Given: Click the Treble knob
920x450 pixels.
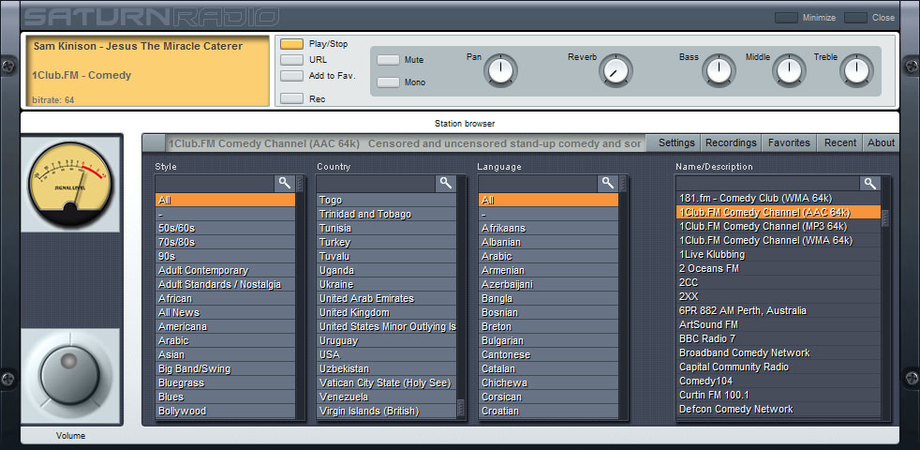Looking at the screenshot, I should click(x=854, y=70).
